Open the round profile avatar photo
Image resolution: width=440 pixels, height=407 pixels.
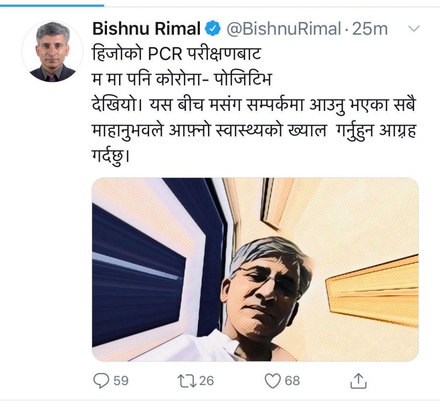click(x=52, y=52)
